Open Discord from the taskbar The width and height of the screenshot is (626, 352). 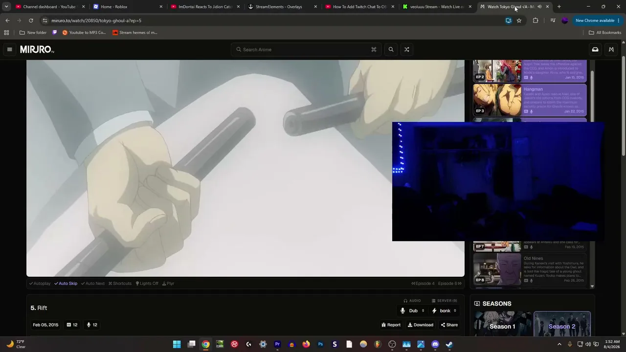click(435, 344)
